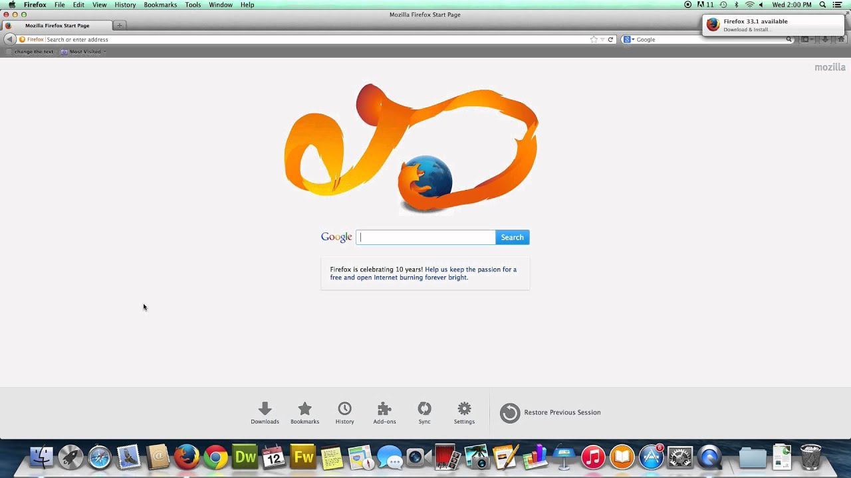Click the blue Search button

(x=512, y=237)
